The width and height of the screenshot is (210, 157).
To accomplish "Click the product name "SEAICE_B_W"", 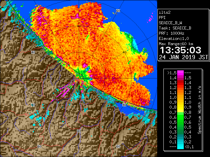I will click(170, 23).
